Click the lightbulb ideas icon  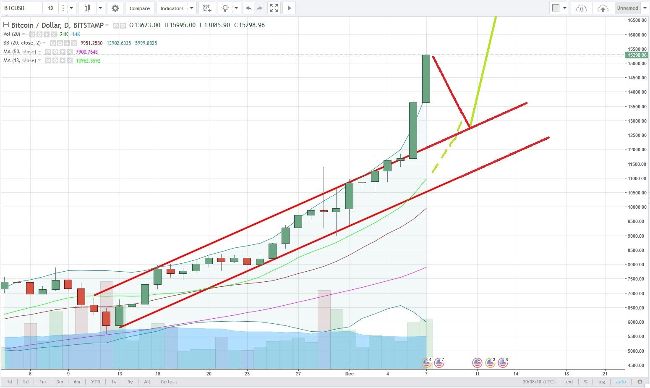click(x=226, y=8)
